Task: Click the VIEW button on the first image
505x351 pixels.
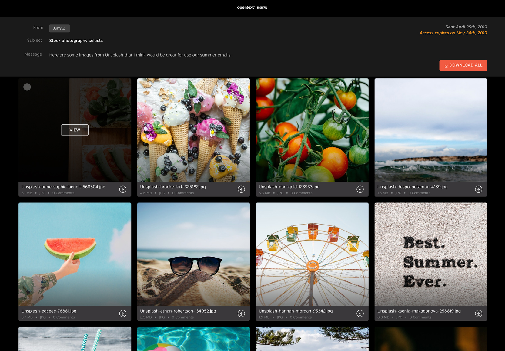Action: 75,130
